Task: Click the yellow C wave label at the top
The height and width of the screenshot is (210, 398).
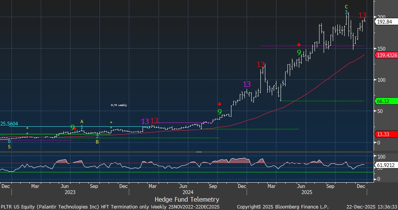Action: coord(346,7)
